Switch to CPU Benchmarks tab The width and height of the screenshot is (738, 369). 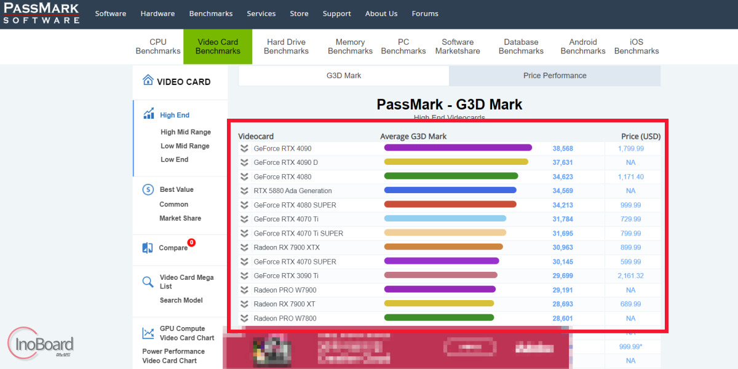158,47
